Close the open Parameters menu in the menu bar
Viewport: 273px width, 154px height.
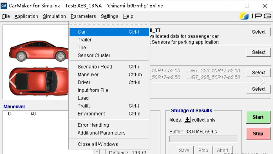point(83,16)
